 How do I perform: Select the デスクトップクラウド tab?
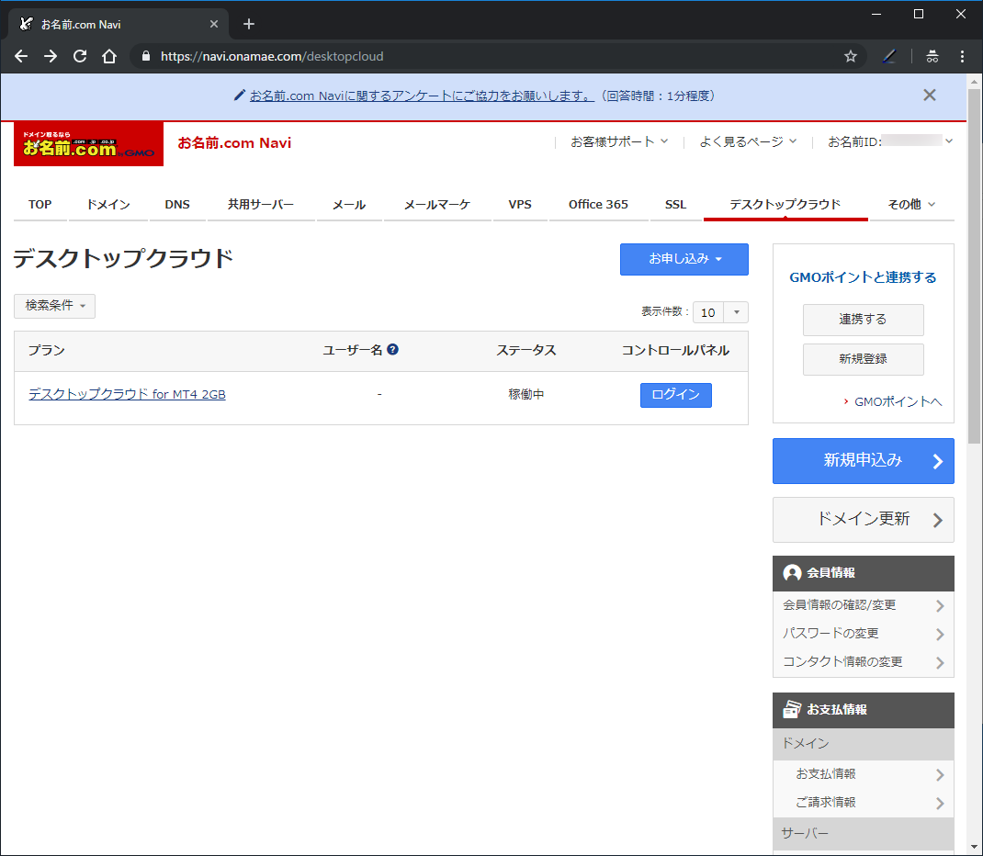(785, 204)
